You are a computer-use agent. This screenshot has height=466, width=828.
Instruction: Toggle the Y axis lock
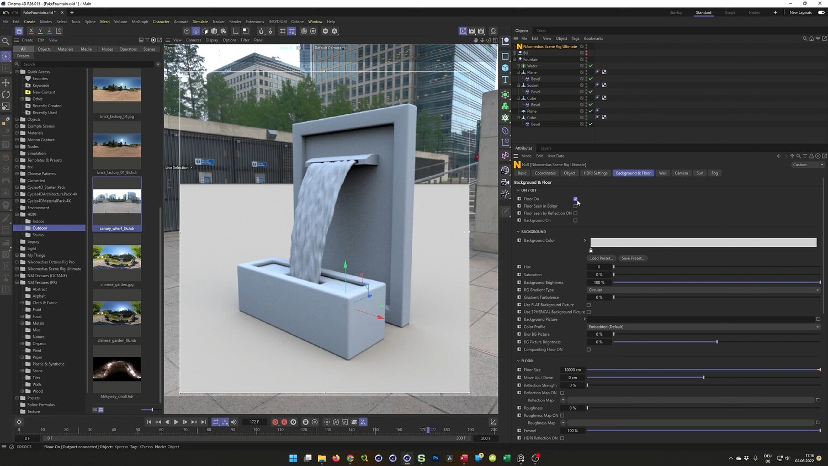[40, 31]
